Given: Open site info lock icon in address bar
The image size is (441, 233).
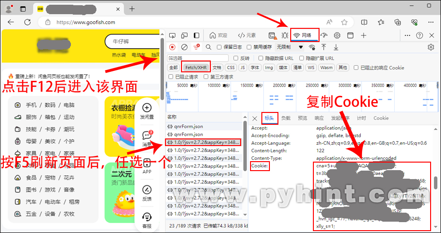Looking at the screenshot, I should [x=48, y=22].
